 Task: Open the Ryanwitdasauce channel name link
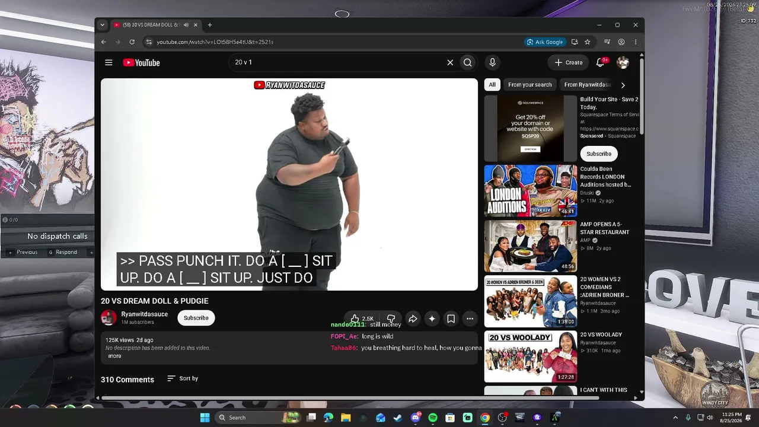coord(145,314)
